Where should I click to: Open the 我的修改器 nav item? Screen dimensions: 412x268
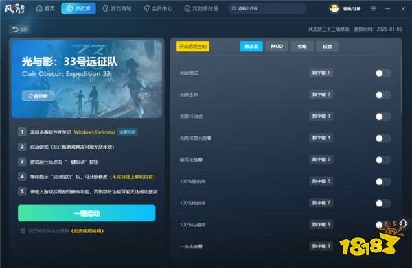point(201,9)
